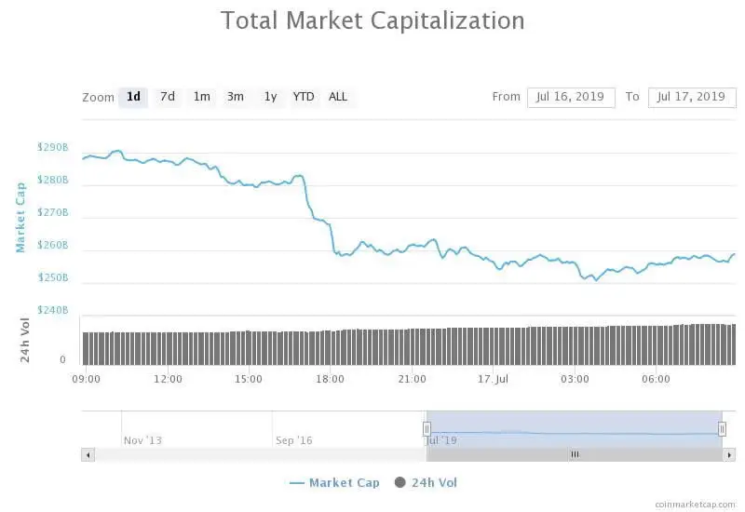The height and width of the screenshot is (512, 745).
Task: Select the 1d zoom range
Action: tap(133, 97)
